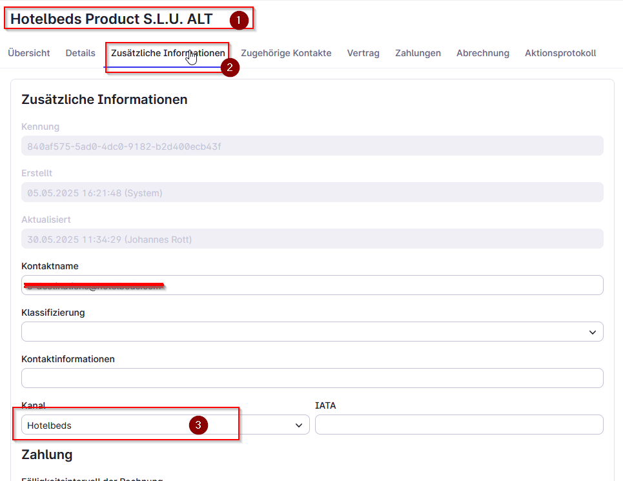Viewport: 623px width, 481px height.
Task: Focus the Kontaktinformationen input field
Action: click(312, 378)
